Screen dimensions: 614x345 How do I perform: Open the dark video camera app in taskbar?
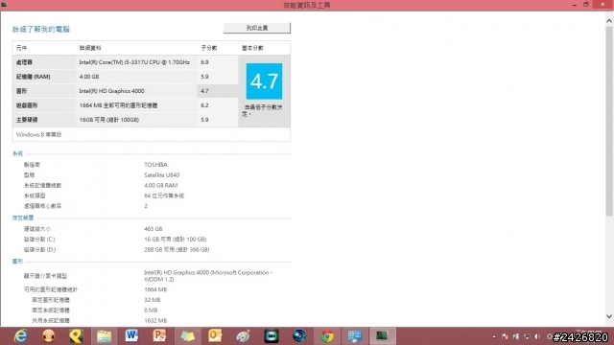(x=271, y=336)
